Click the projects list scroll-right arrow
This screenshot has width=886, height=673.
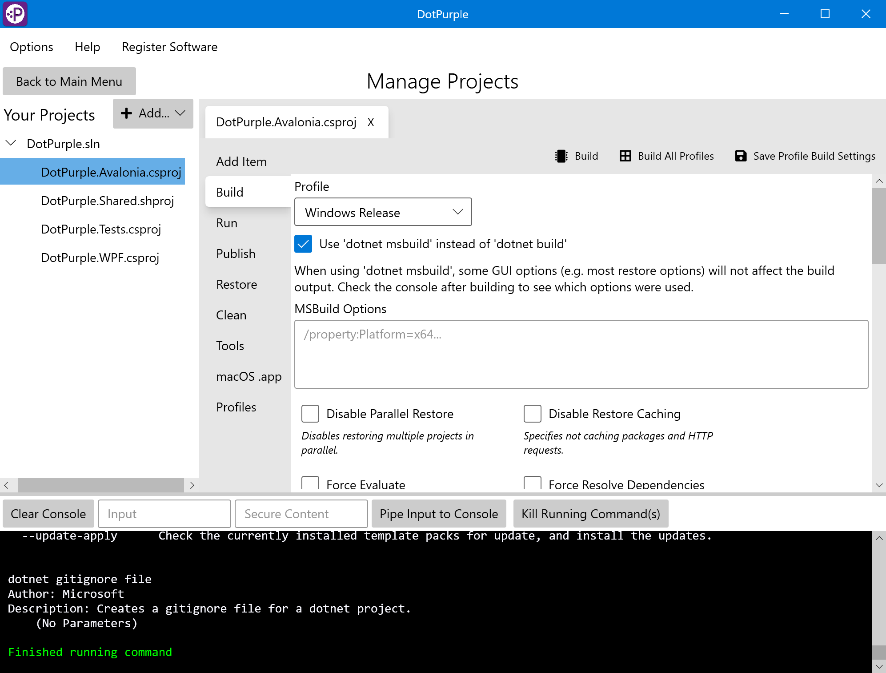tap(192, 485)
